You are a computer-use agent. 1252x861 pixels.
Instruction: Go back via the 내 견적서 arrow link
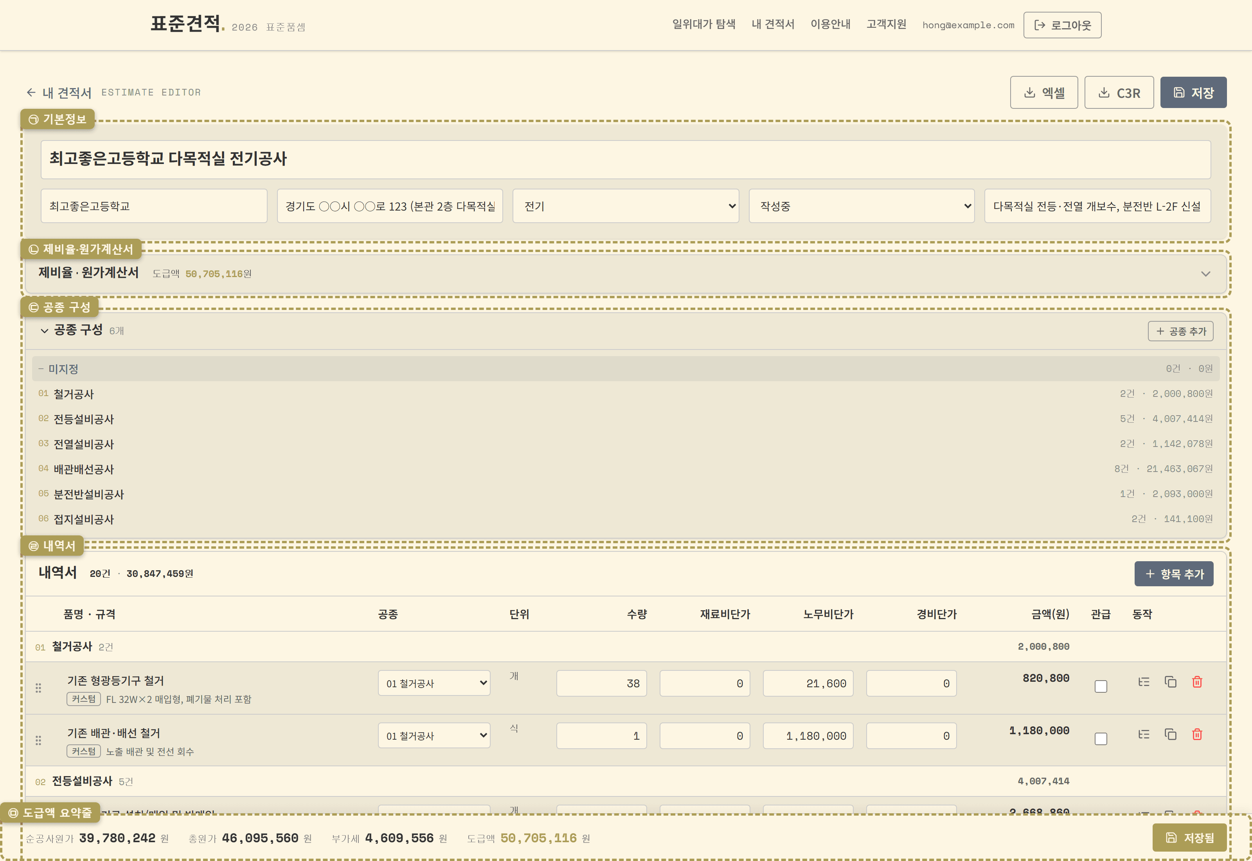point(59,93)
